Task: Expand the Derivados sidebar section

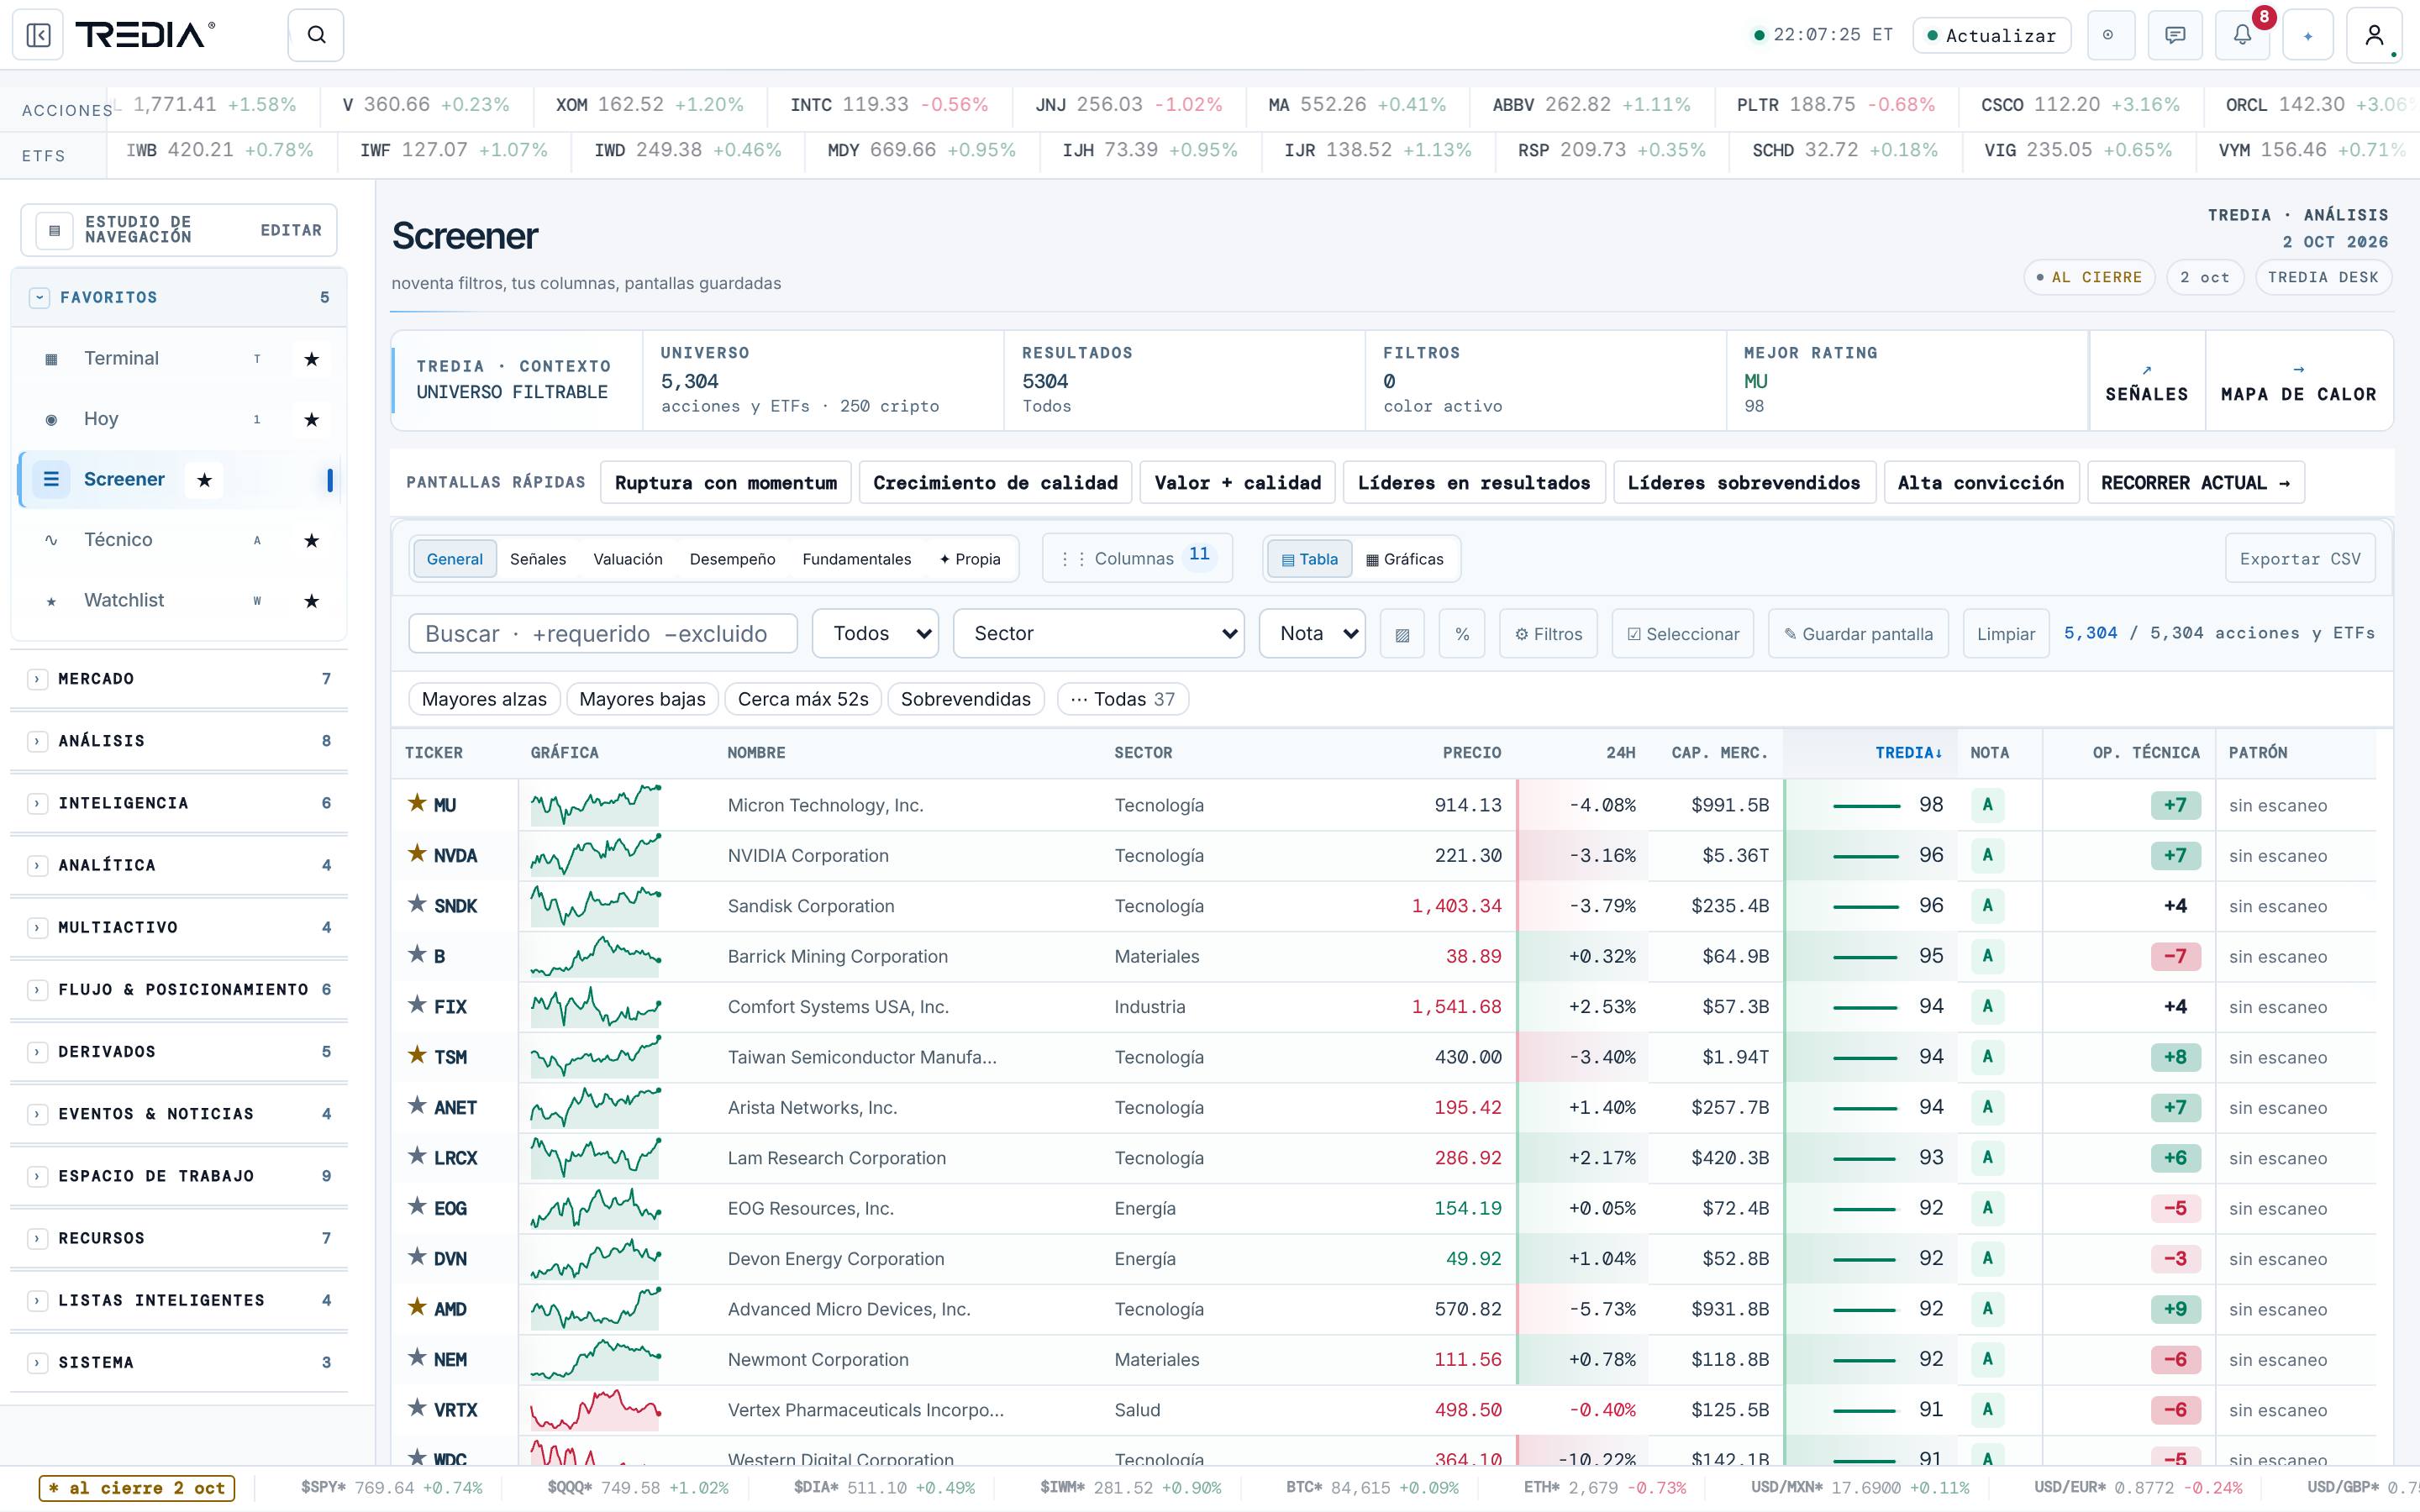Action: point(179,1052)
